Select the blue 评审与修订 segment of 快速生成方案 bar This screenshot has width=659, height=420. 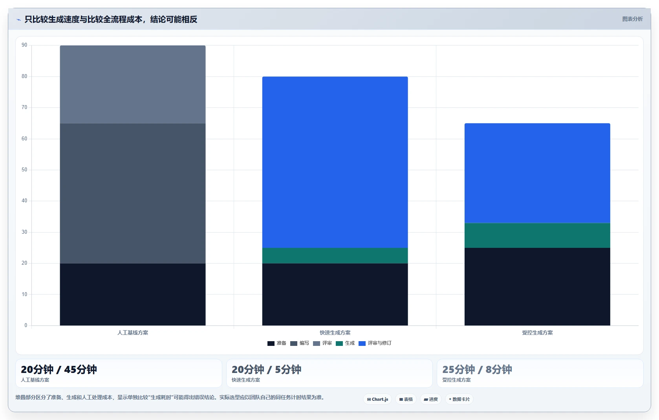[x=335, y=162]
